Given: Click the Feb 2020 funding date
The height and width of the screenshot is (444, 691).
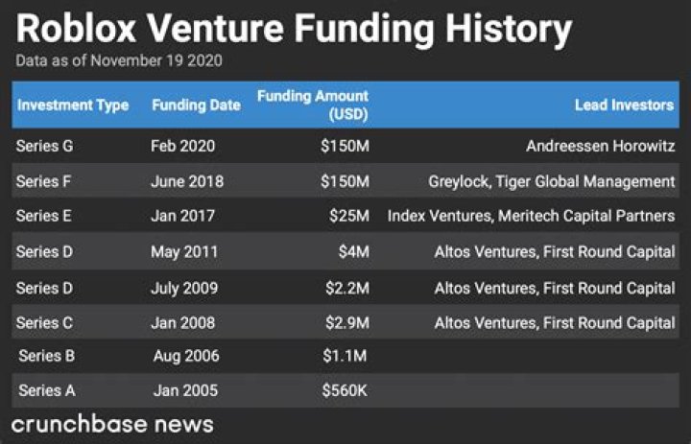Looking at the screenshot, I should [x=183, y=147].
